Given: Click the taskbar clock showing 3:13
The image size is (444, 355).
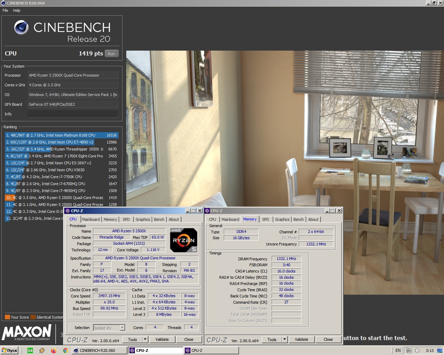Looking at the screenshot, I should pyautogui.click(x=429, y=350).
